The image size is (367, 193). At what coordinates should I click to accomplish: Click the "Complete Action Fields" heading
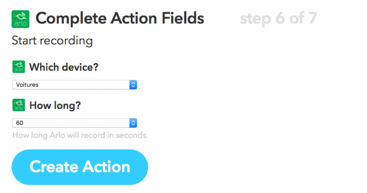point(119,19)
